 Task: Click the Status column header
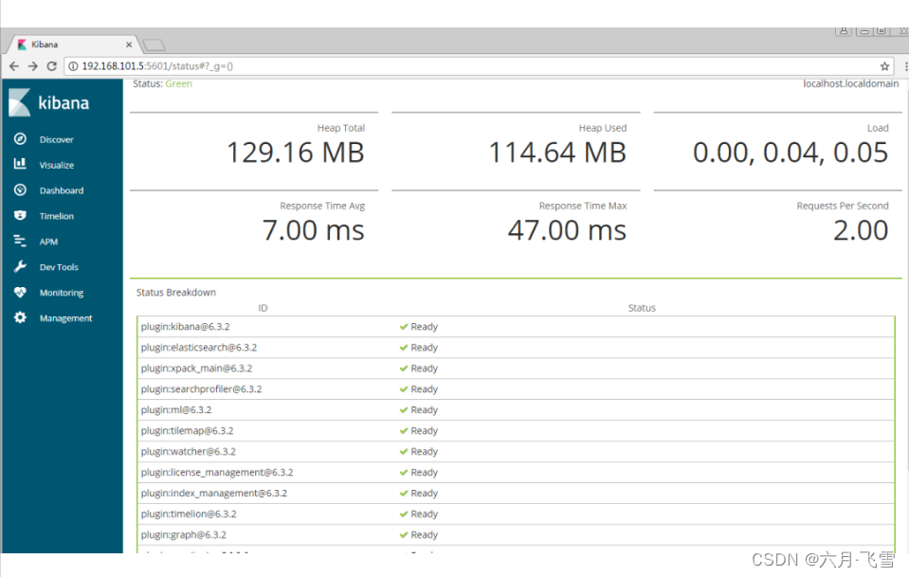pyautogui.click(x=642, y=308)
